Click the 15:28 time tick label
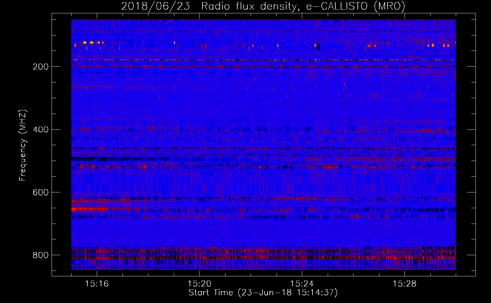This screenshot has width=491, height=303. pyautogui.click(x=405, y=284)
